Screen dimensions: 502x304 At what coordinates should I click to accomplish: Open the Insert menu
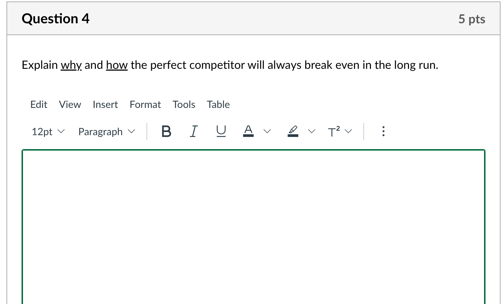point(105,104)
